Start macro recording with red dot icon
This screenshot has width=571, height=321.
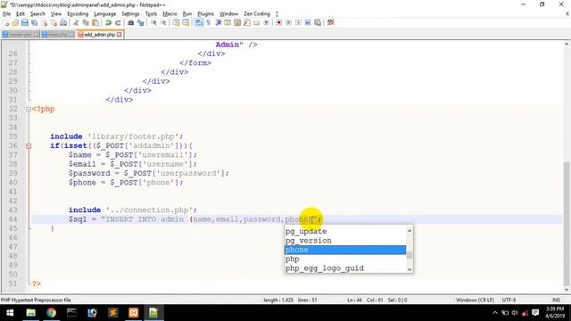[x=279, y=22]
